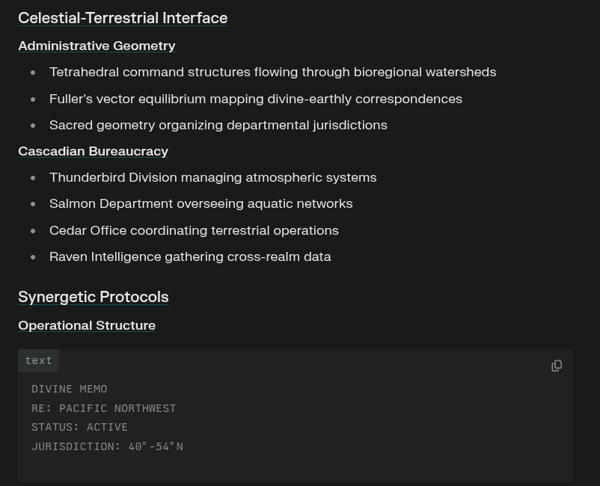Click the Fuller's vector equilibrium line
This screenshot has width=600, height=486.
pyautogui.click(x=256, y=99)
